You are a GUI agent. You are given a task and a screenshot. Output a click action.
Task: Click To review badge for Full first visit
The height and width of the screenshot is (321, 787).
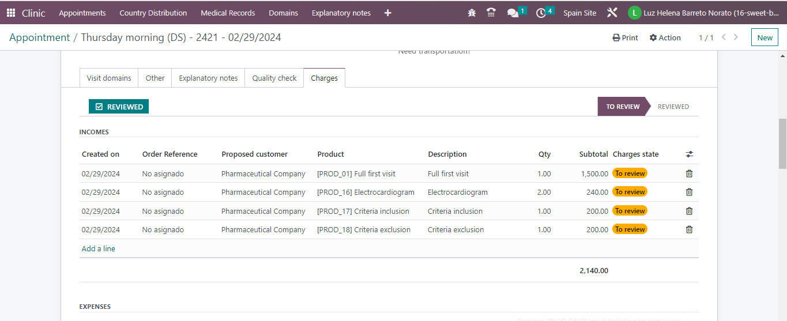pos(630,173)
